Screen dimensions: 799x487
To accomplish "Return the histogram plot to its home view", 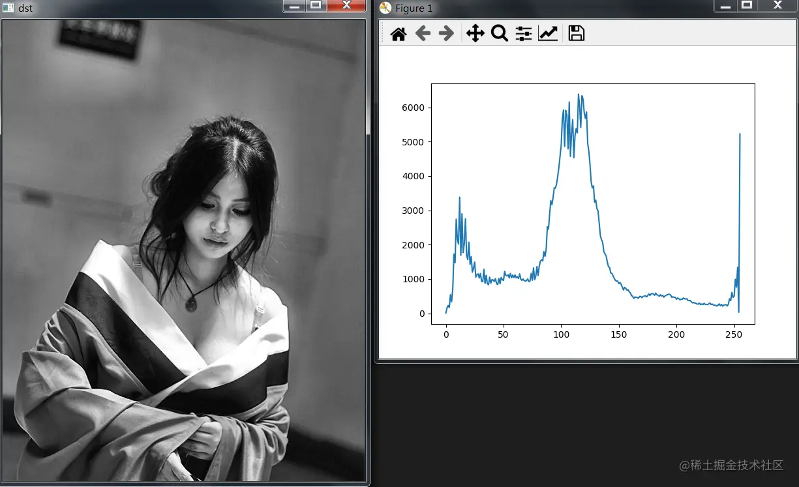I will [x=398, y=33].
